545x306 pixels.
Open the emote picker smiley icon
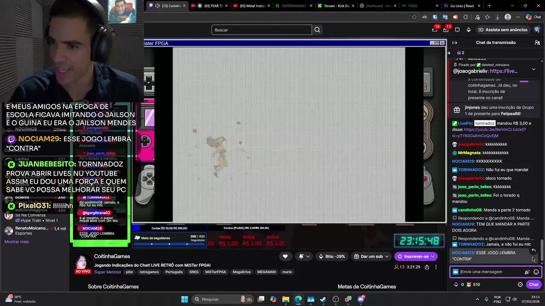[536, 272]
